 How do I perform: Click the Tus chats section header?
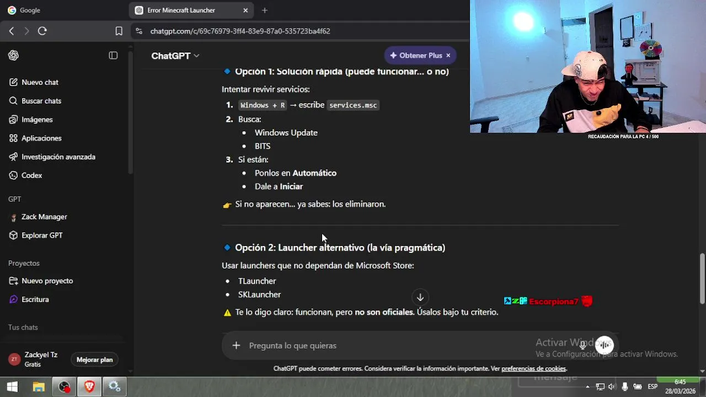pos(23,328)
